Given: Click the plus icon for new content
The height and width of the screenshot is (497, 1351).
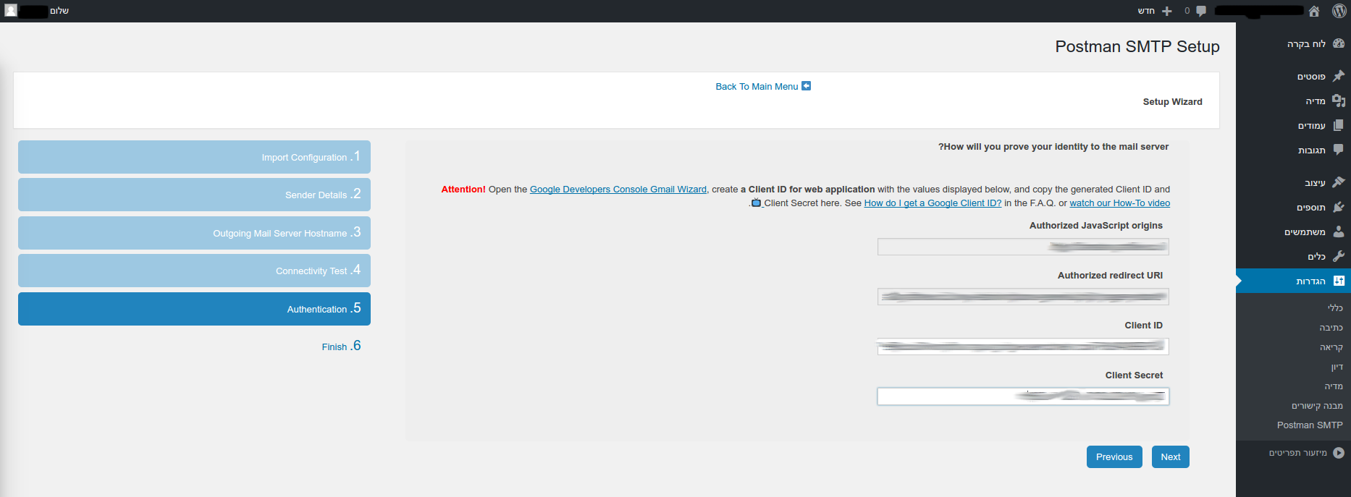Looking at the screenshot, I should [x=1166, y=11].
